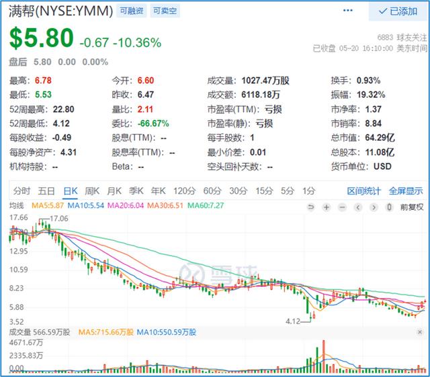Select the 月K chart tab
Screen dimensions: 430x377
[x=114, y=191]
